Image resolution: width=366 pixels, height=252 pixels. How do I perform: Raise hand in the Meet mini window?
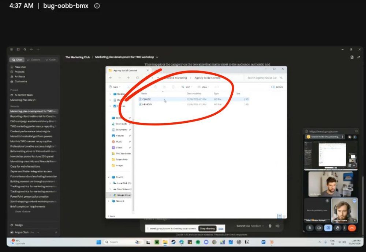pyautogui.click(x=337, y=228)
